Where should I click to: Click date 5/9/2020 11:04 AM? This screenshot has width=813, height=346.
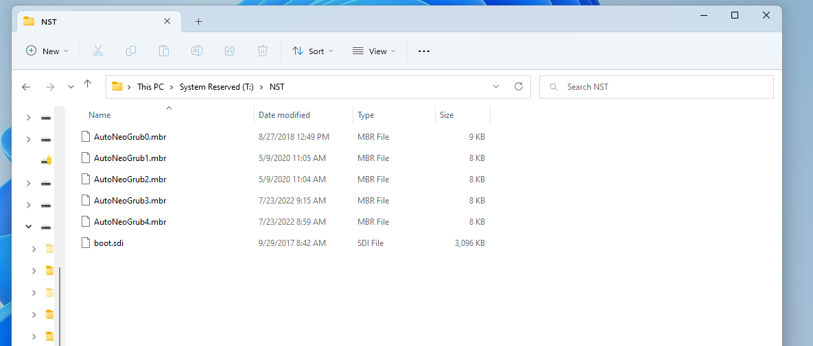292,180
